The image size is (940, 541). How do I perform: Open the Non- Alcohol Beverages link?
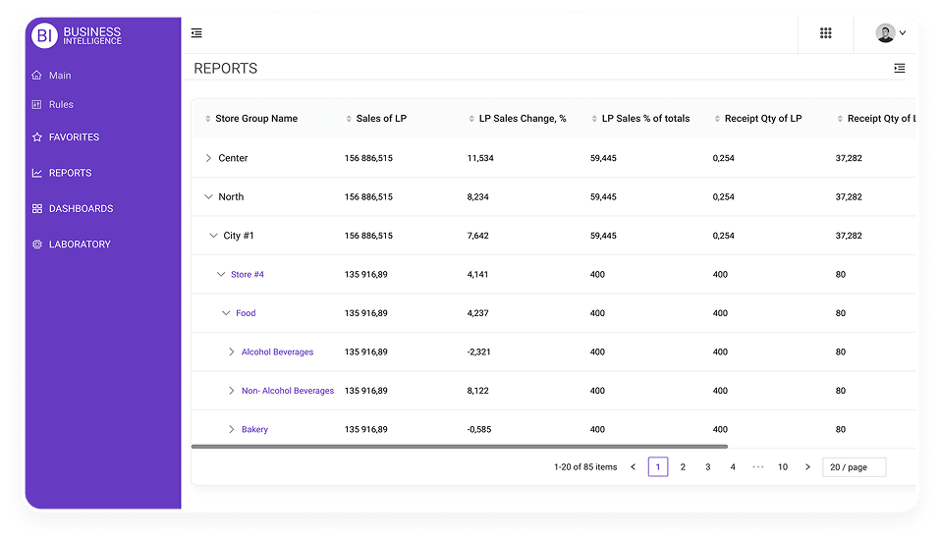coord(288,391)
